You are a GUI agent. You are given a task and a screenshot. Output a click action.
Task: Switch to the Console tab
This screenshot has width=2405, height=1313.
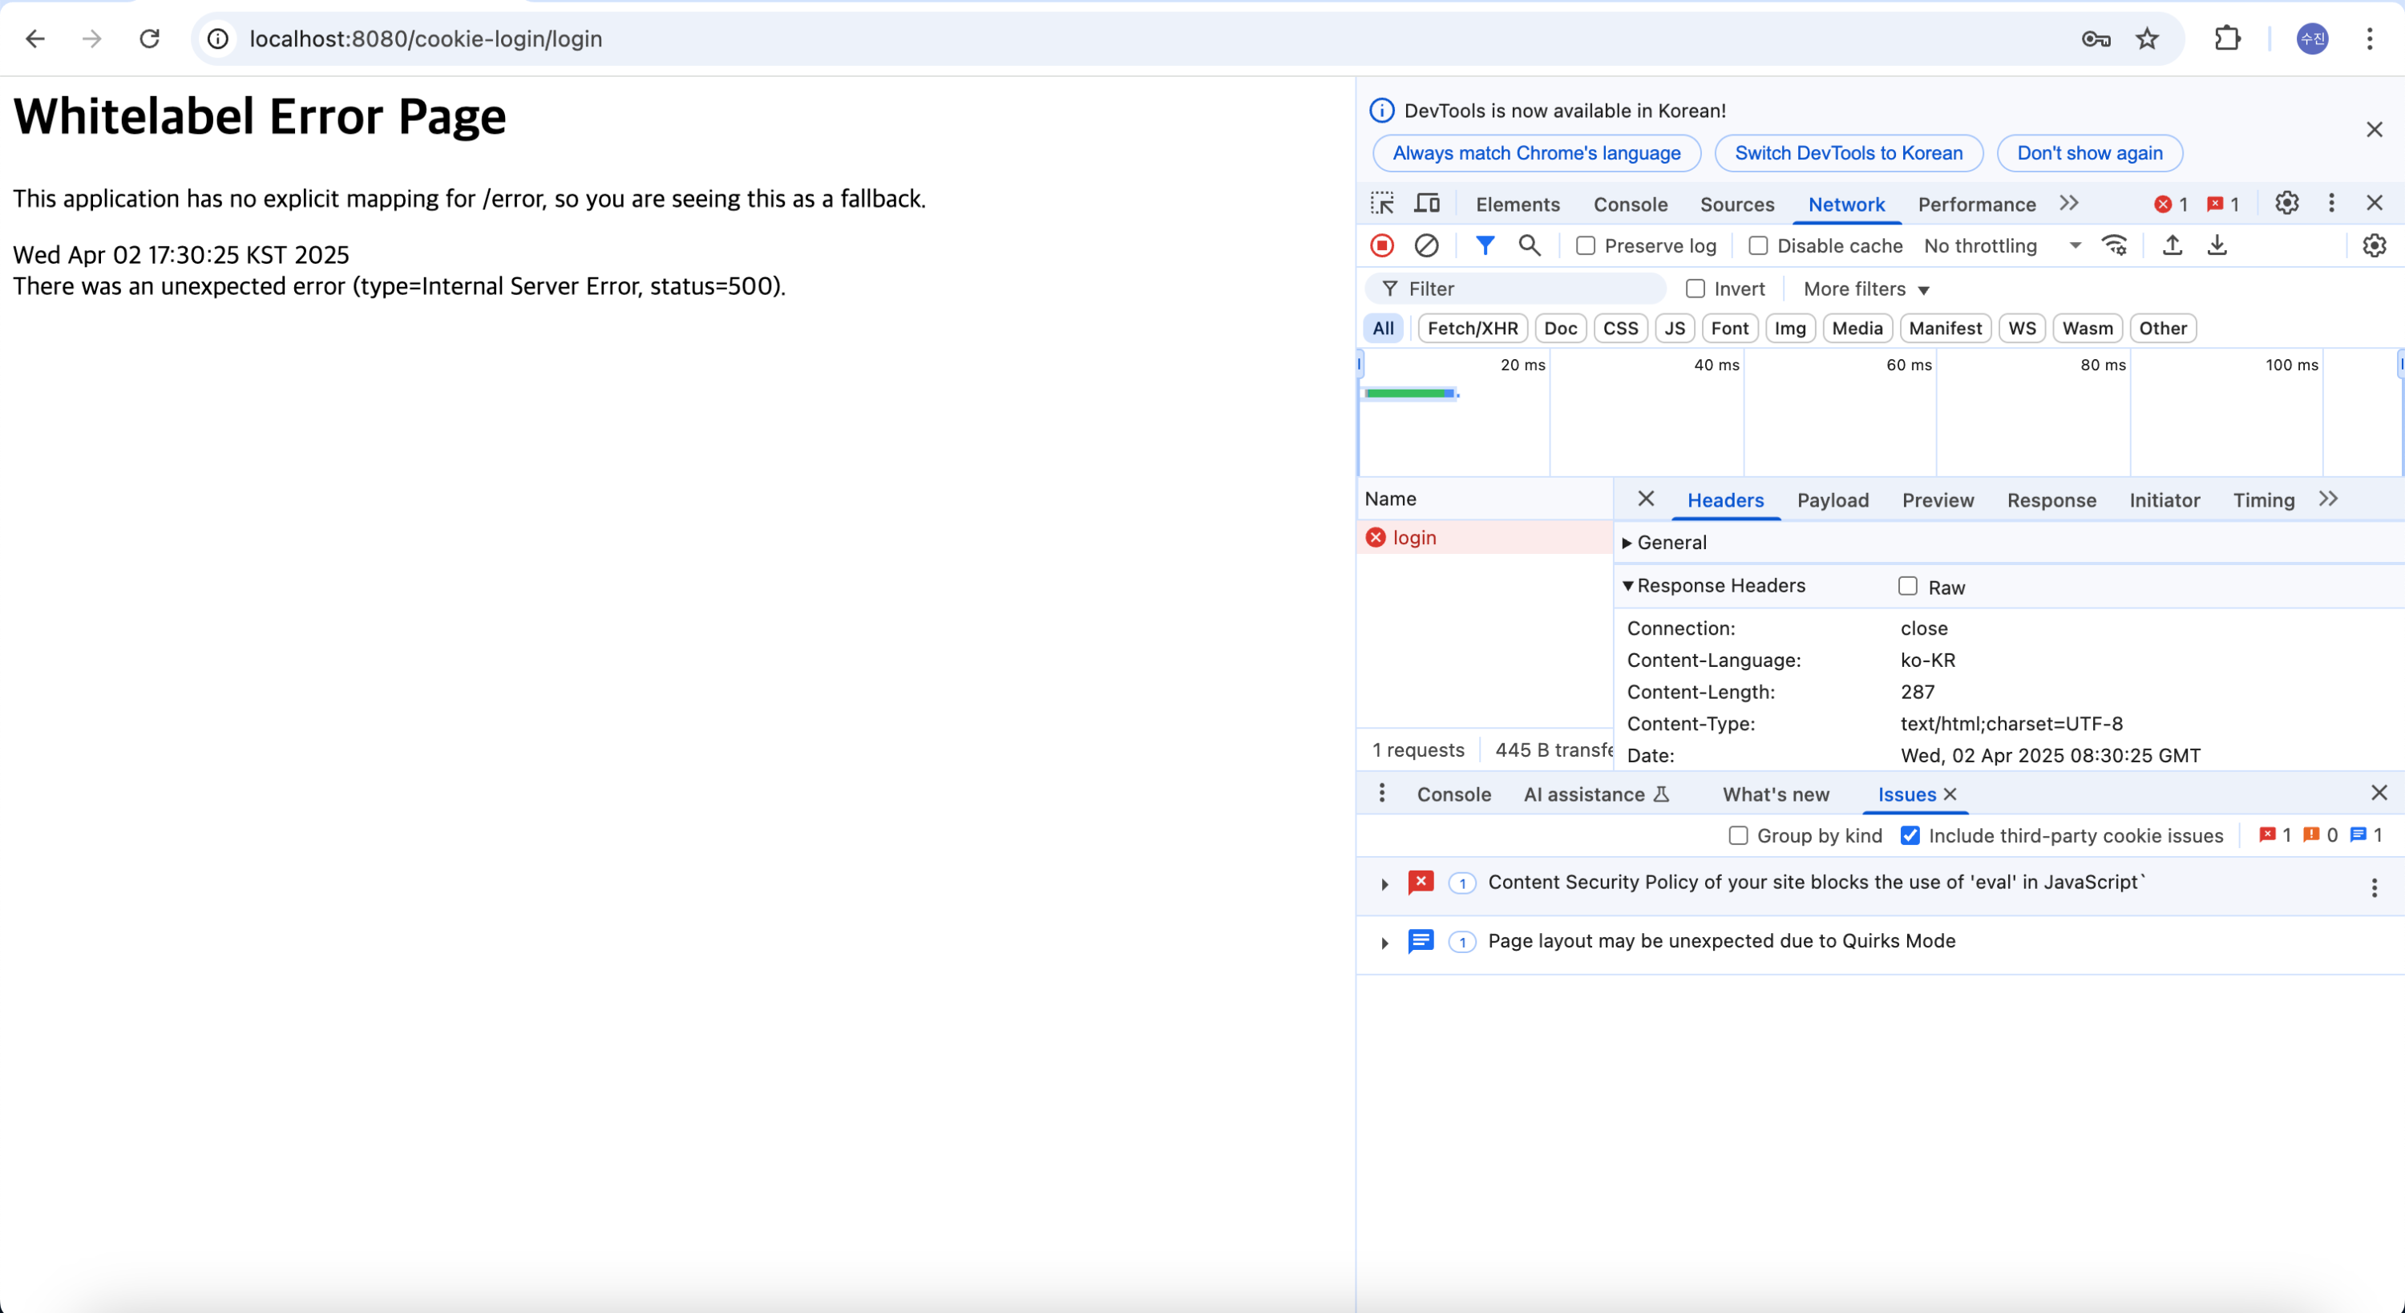1629,204
